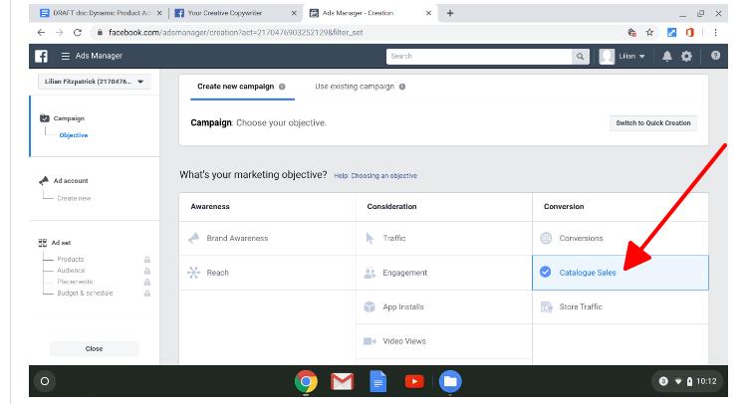Open Chrome's three-dot menu
745x404 pixels.
coord(715,32)
